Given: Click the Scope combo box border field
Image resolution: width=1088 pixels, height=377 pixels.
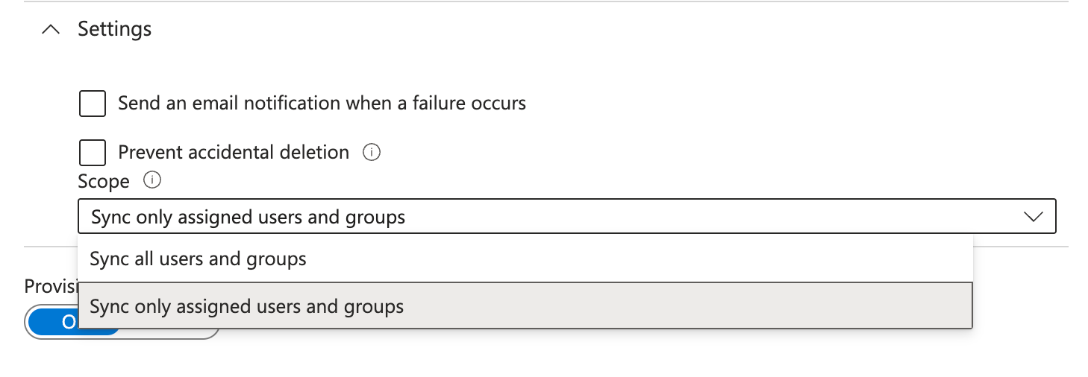Looking at the screenshot, I should 567,217.
